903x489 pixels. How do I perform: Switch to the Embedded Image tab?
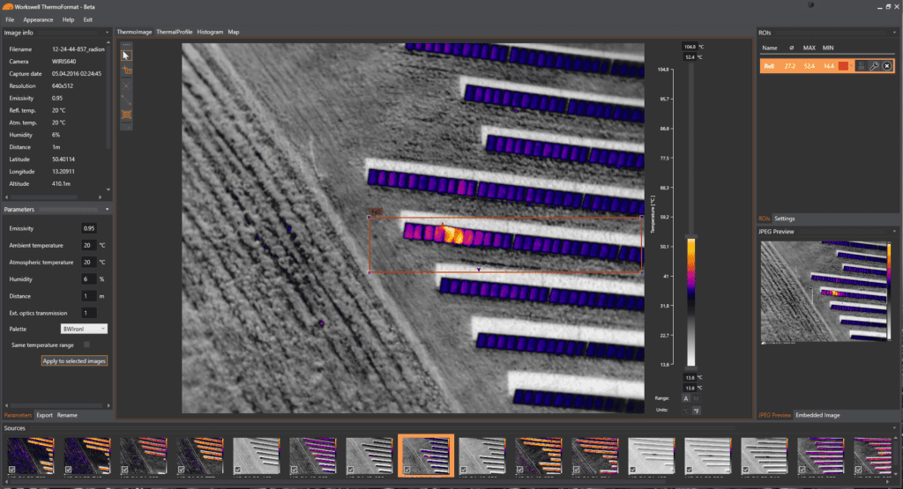[x=817, y=415]
